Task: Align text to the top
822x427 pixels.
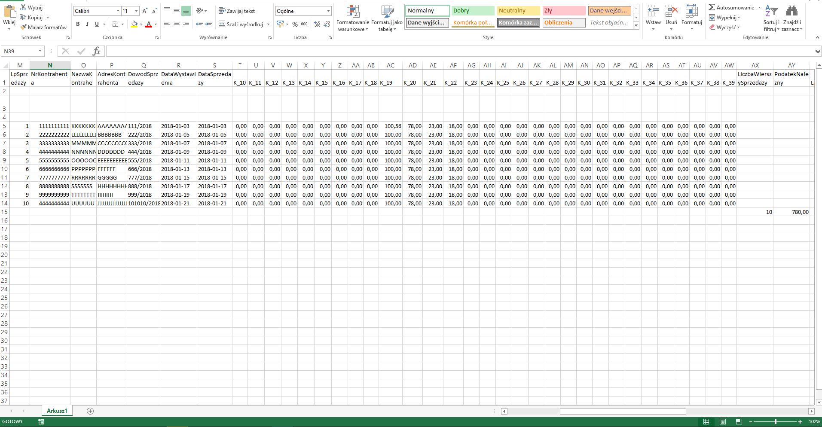Action: 167,11
